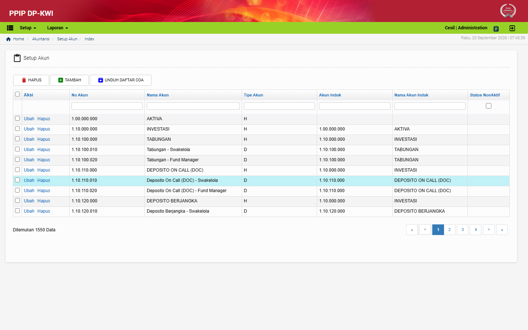Expand the Setup dropdown menu

pos(28,28)
